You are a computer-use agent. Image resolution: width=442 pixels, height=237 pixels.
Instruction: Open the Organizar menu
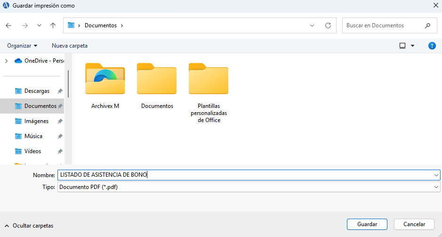pos(22,46)
